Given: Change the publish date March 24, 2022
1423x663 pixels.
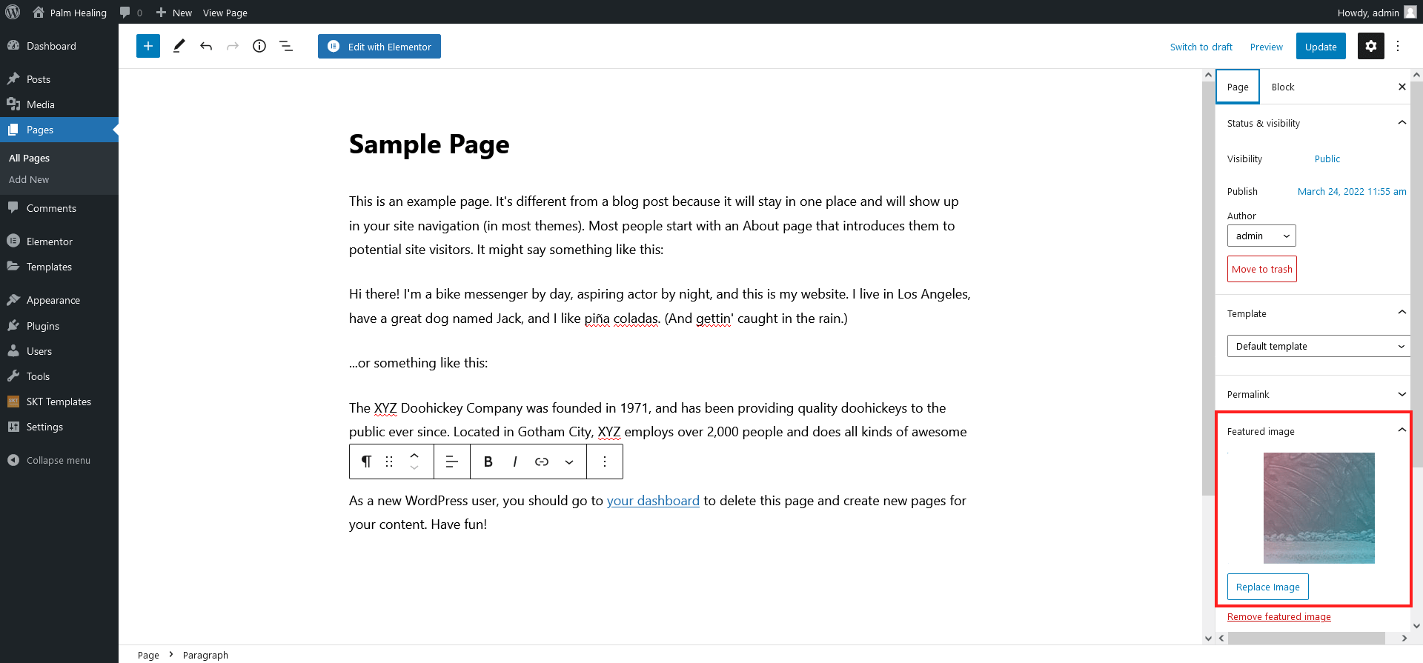Looking at the screenshot, I should tap(1352, 191).
